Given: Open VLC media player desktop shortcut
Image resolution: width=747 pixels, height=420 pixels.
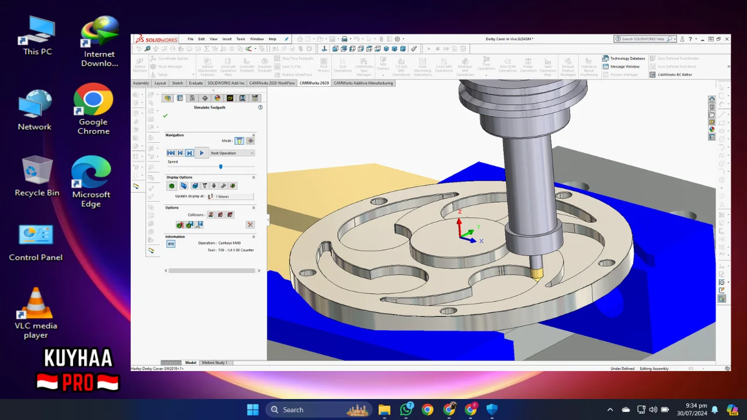Looking at the screenshot, I should (x=36, y=313).
